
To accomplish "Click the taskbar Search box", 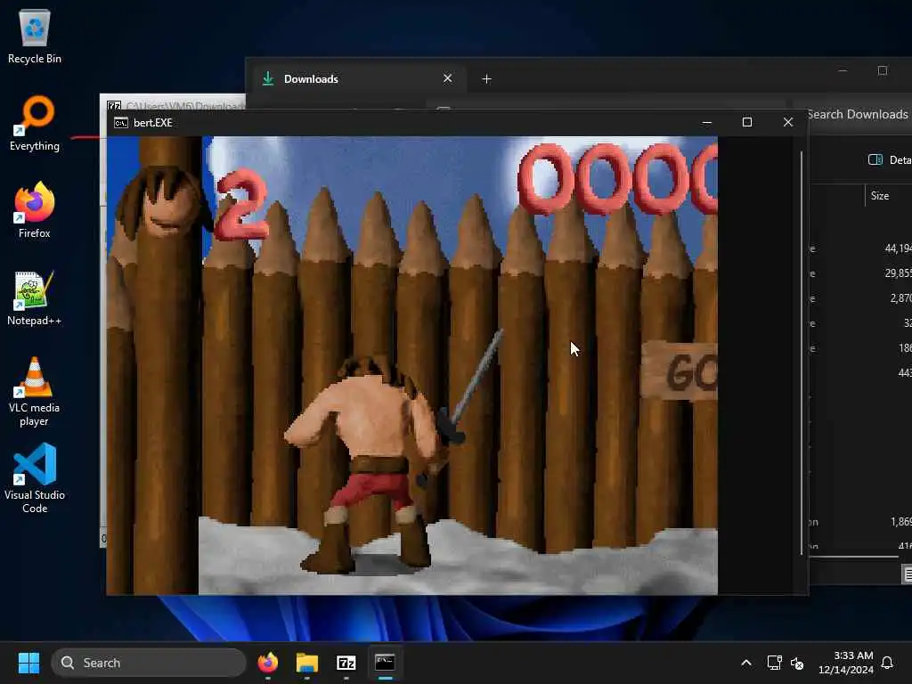I will pyautogui.click(x=149, y=663).
